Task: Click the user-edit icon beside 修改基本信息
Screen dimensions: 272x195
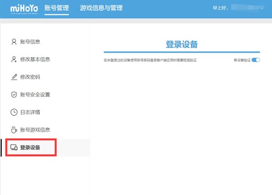Action: (x=14, y=60)
